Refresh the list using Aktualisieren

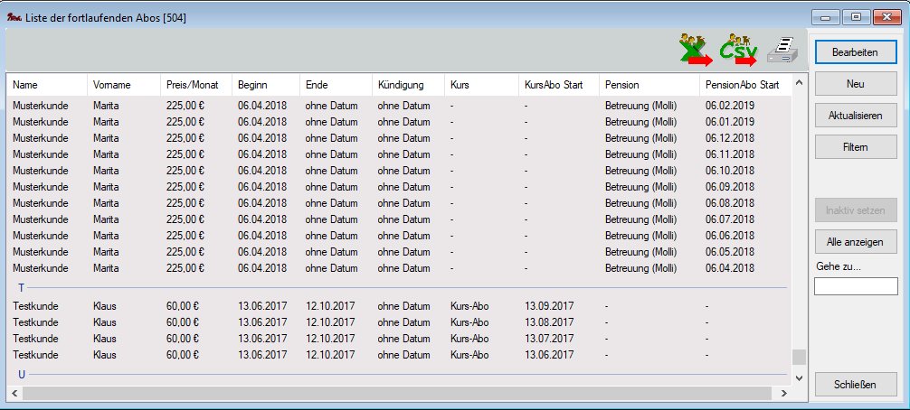856,116
